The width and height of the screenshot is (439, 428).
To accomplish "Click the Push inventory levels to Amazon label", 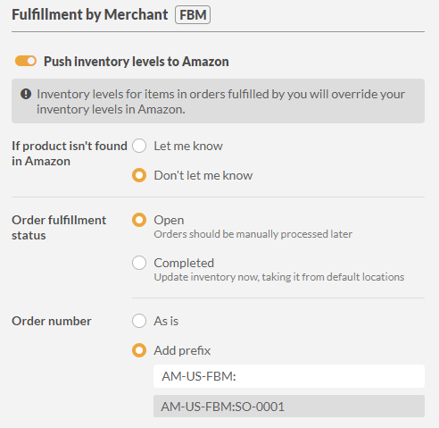I will [x=137, y=62].
